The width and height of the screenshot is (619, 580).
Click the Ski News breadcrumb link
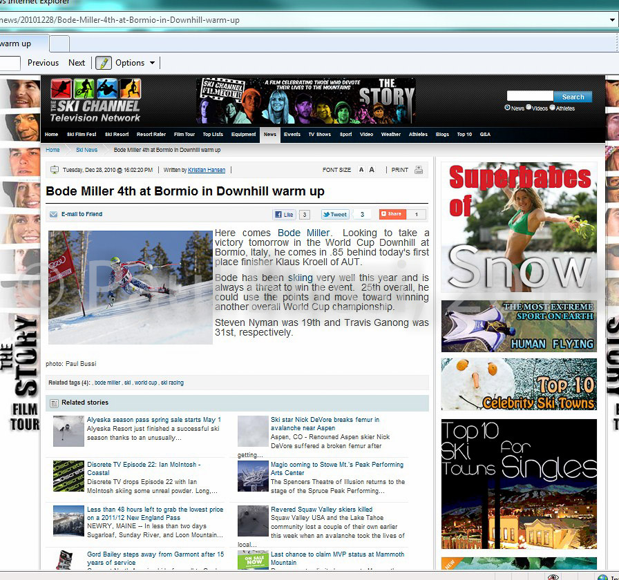click(x=86, y=150)
